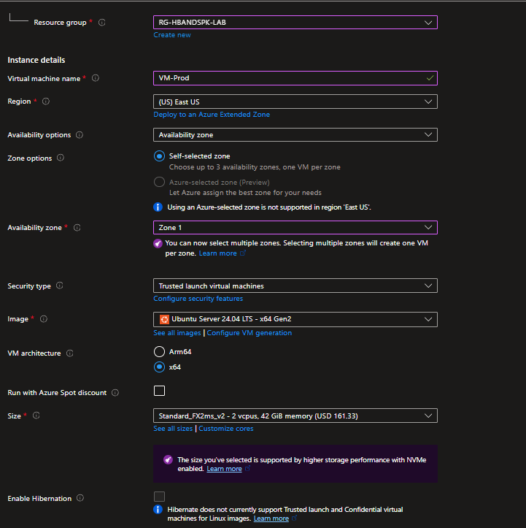Viewport: 526px width, 528px height.
Task: Choose Arm64 VM architecture
Action: tap(160, 351)
